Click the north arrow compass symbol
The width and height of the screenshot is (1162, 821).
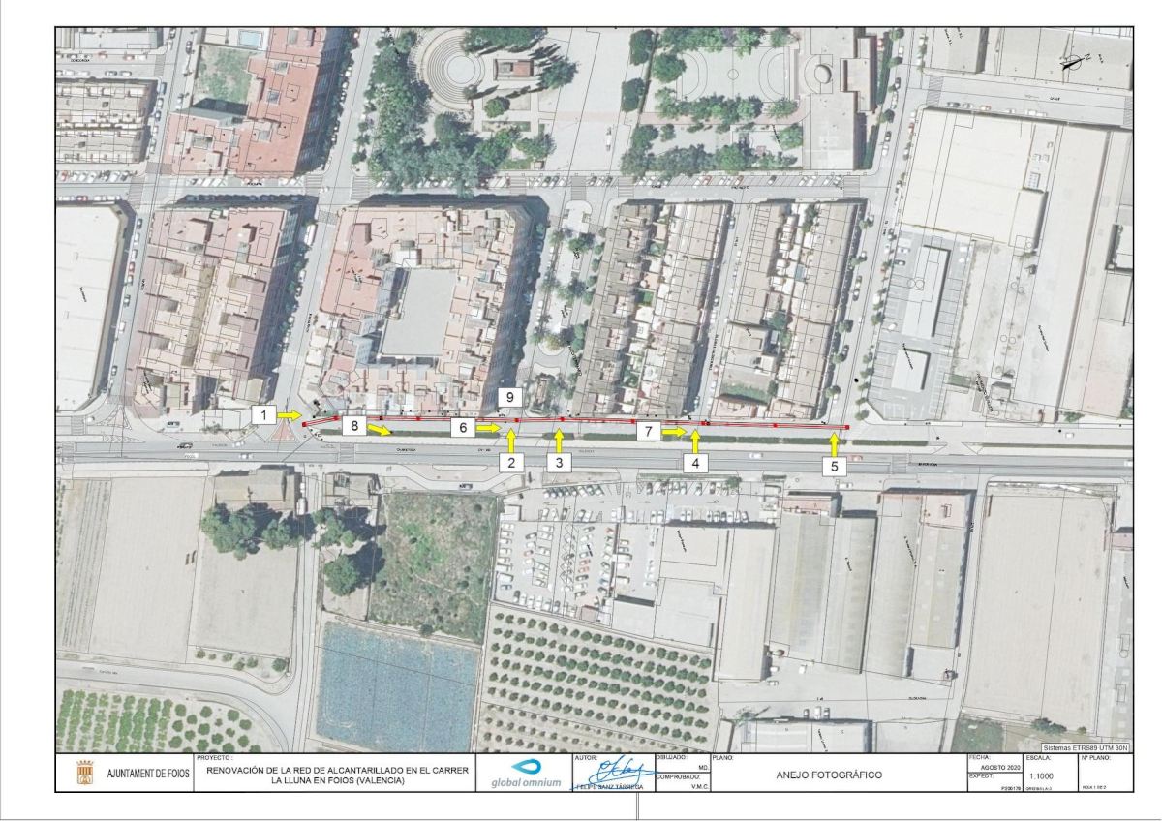[x=1072, y=63]
